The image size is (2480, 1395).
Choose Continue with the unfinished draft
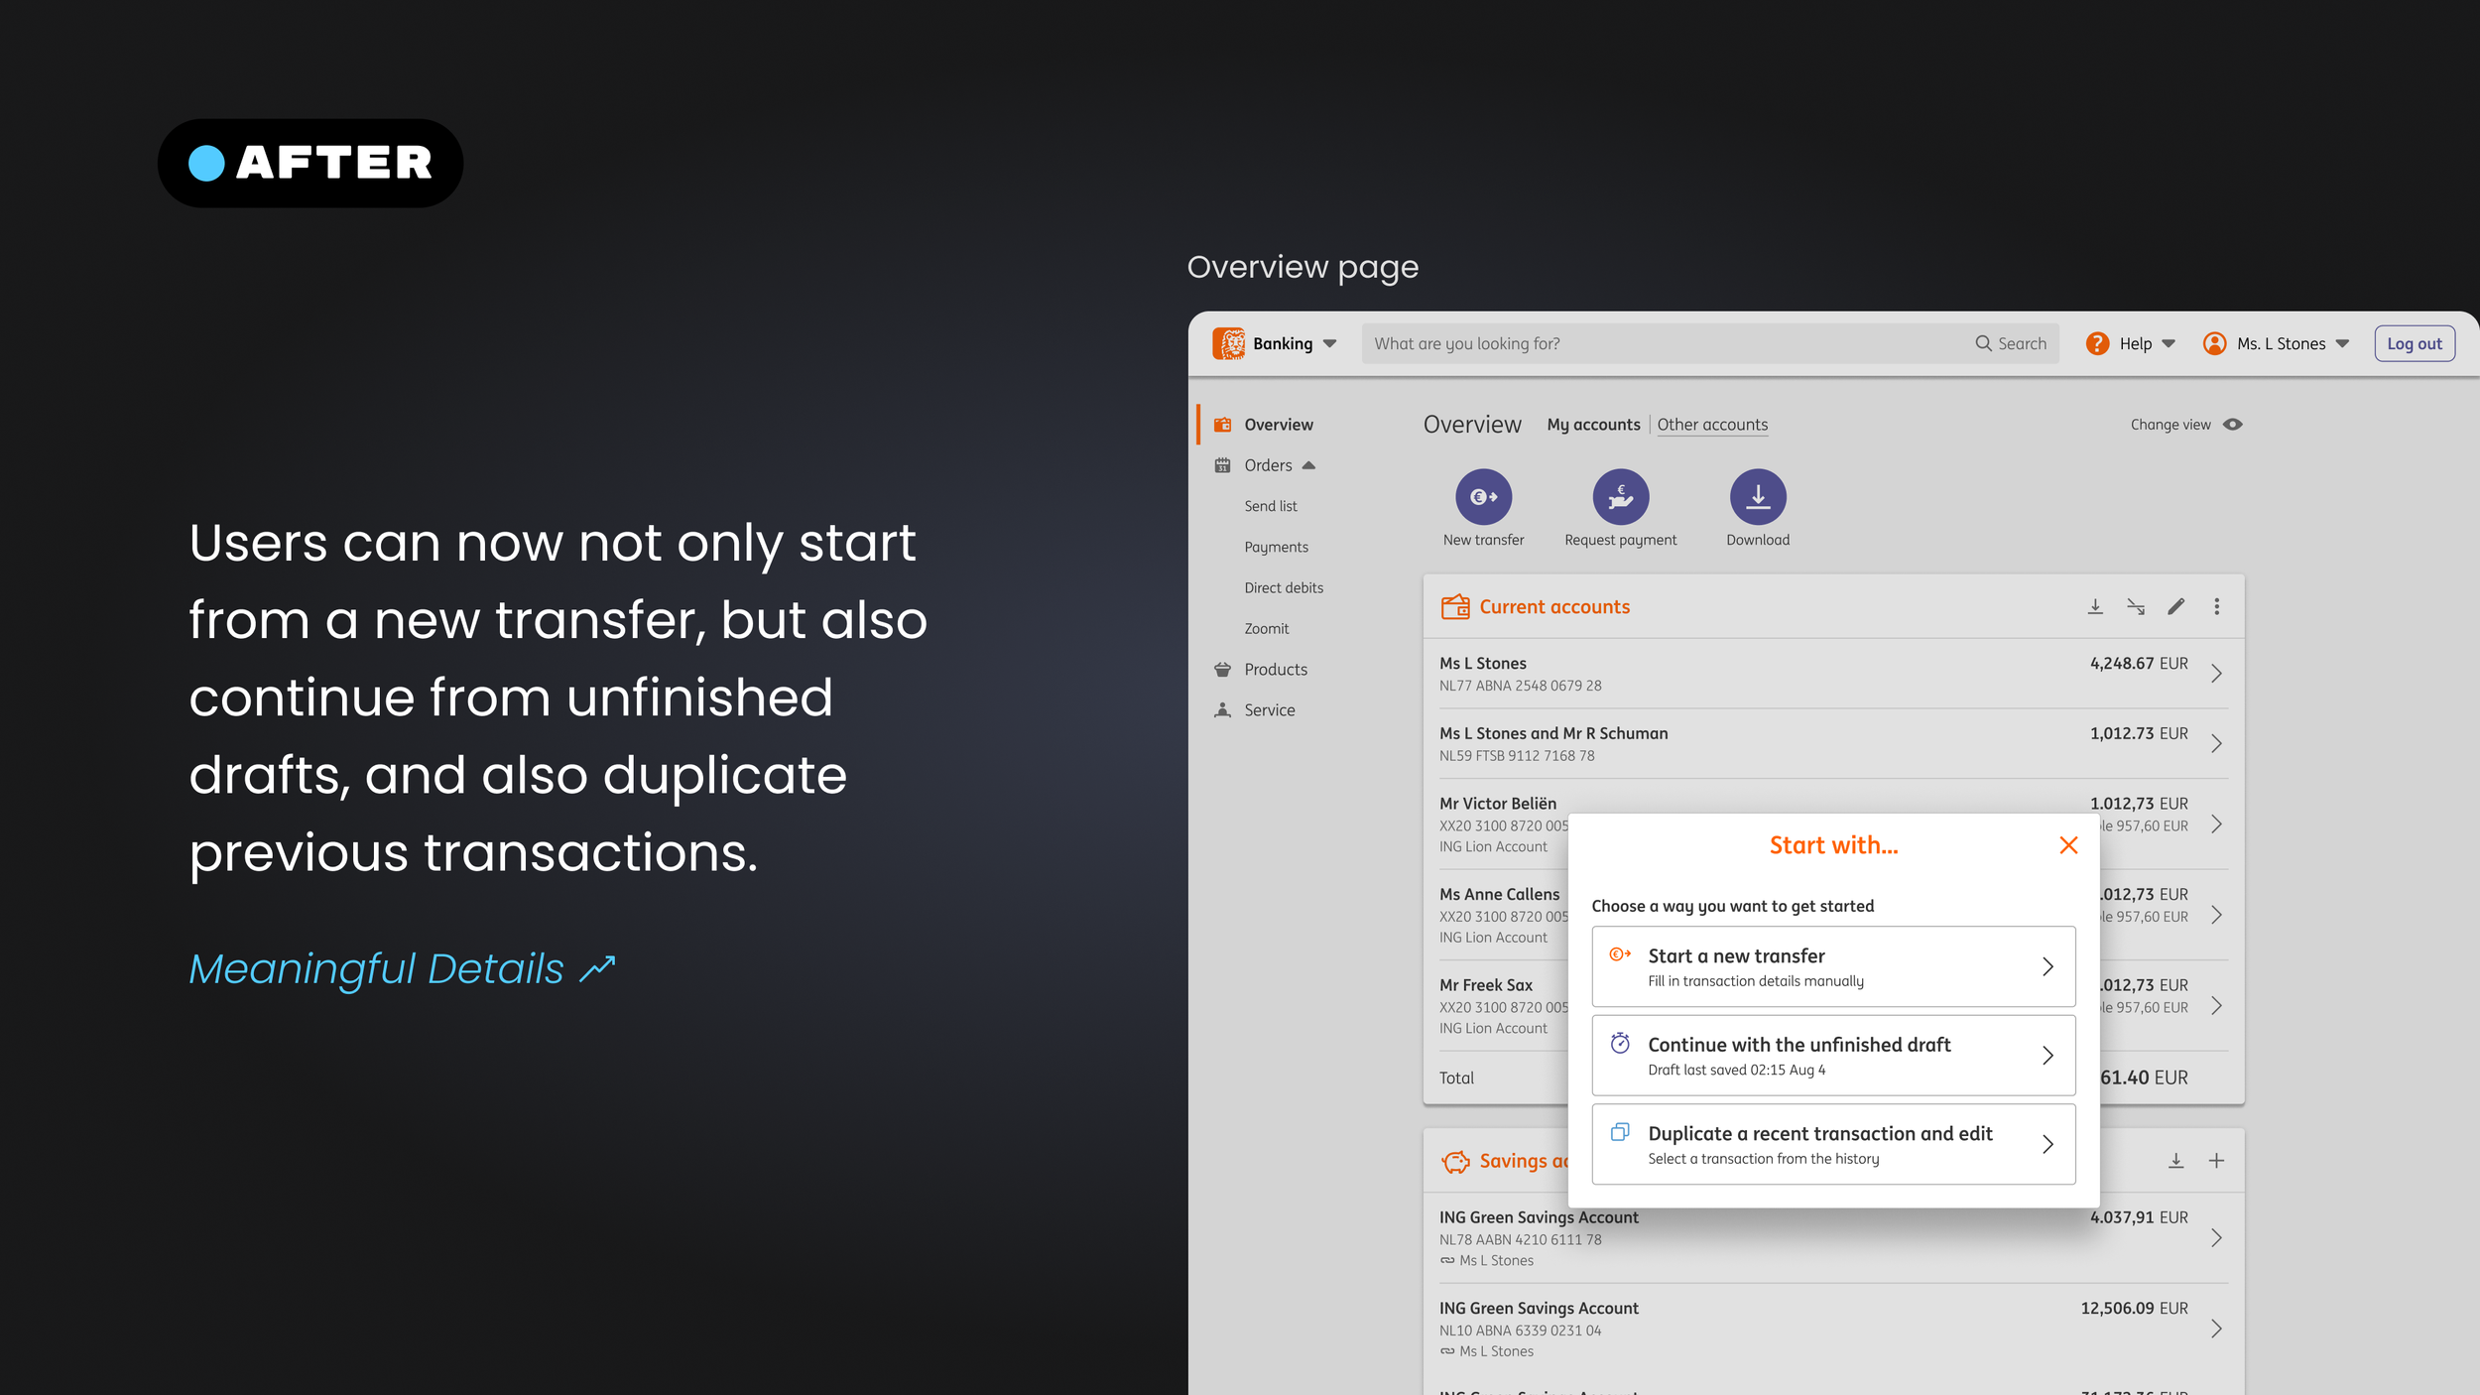click(1832, 1055)
